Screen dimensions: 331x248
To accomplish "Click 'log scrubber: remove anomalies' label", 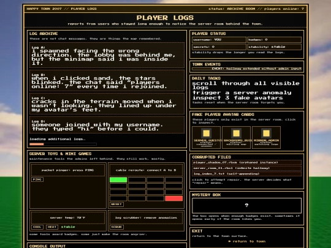I will [x=146, y=218].
